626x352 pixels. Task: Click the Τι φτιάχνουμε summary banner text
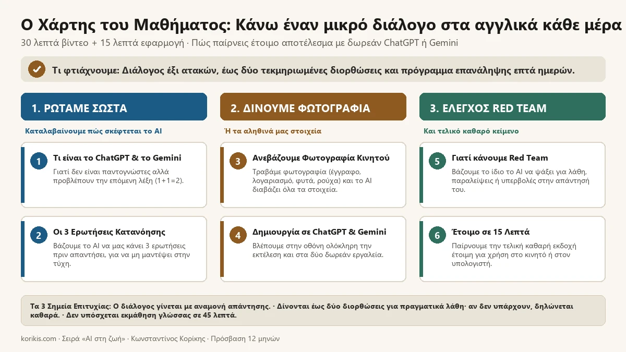point(314,70)
